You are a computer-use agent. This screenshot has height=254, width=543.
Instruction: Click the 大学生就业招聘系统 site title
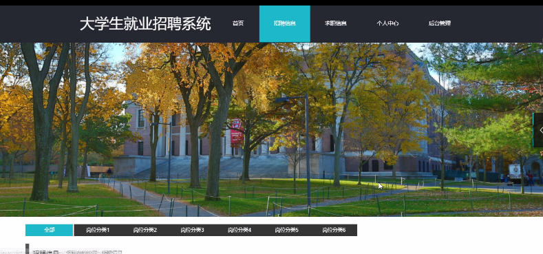point(145,24)
